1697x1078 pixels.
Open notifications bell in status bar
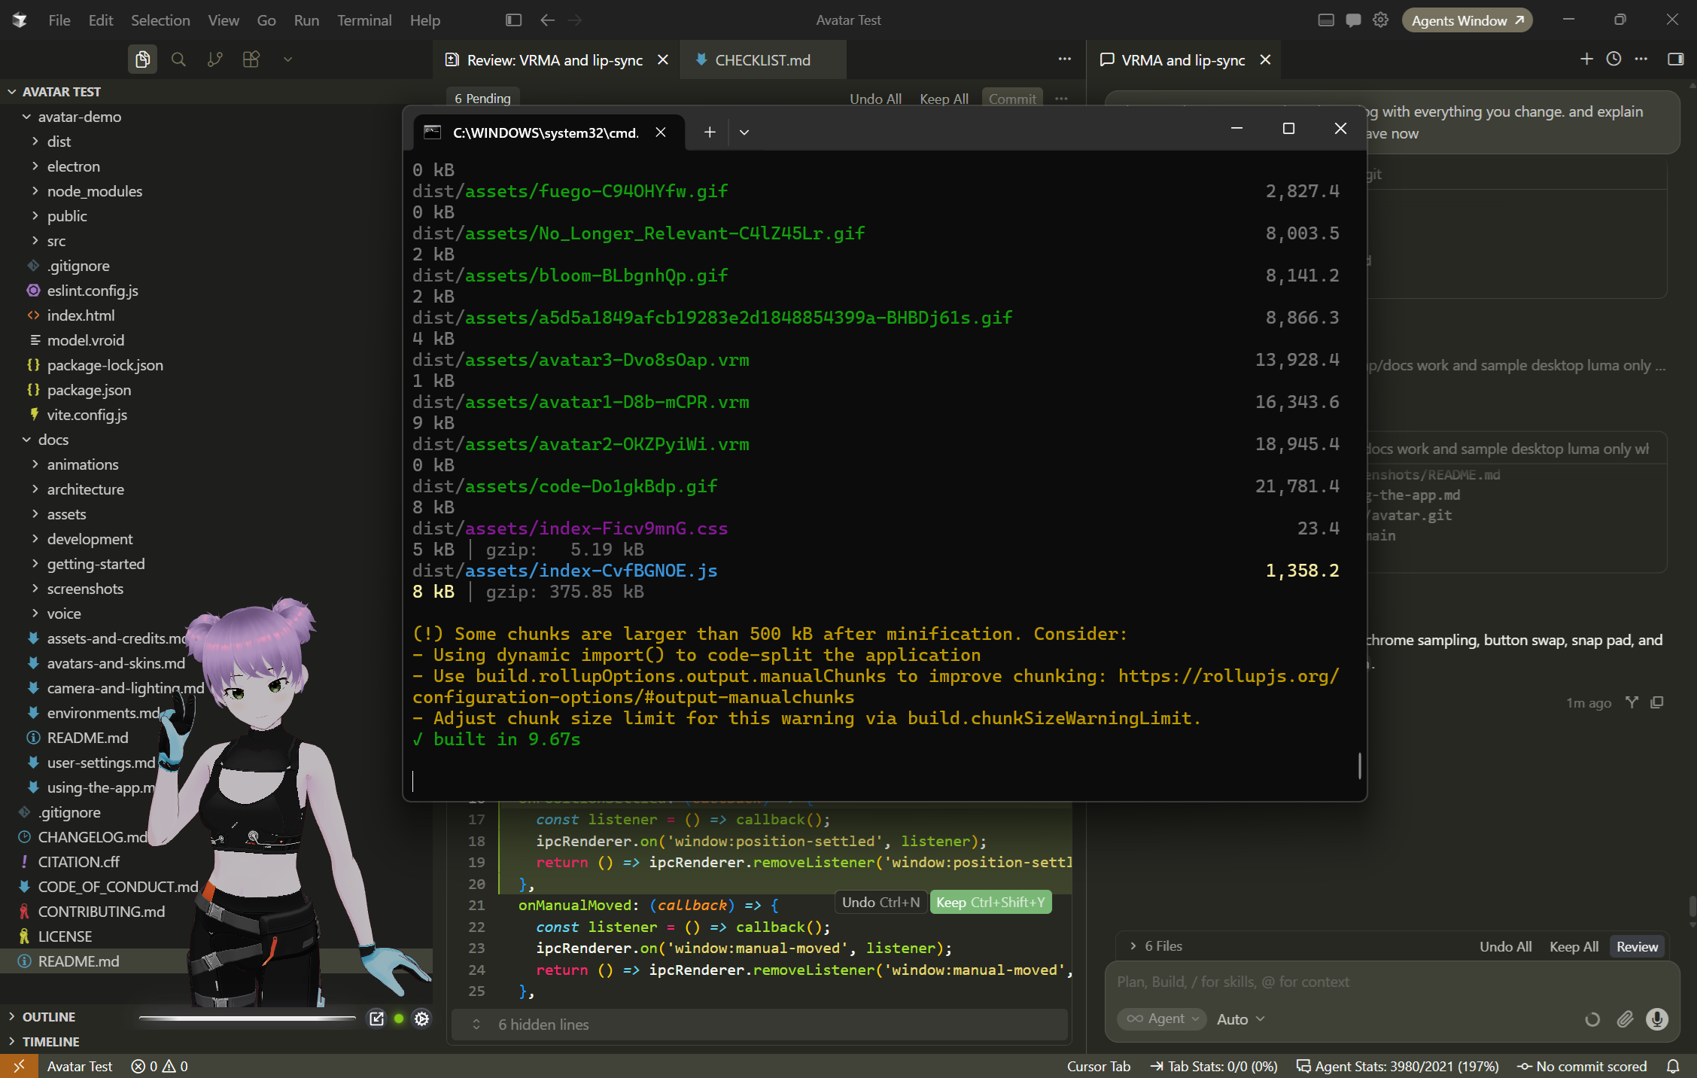(1673, 1066)
